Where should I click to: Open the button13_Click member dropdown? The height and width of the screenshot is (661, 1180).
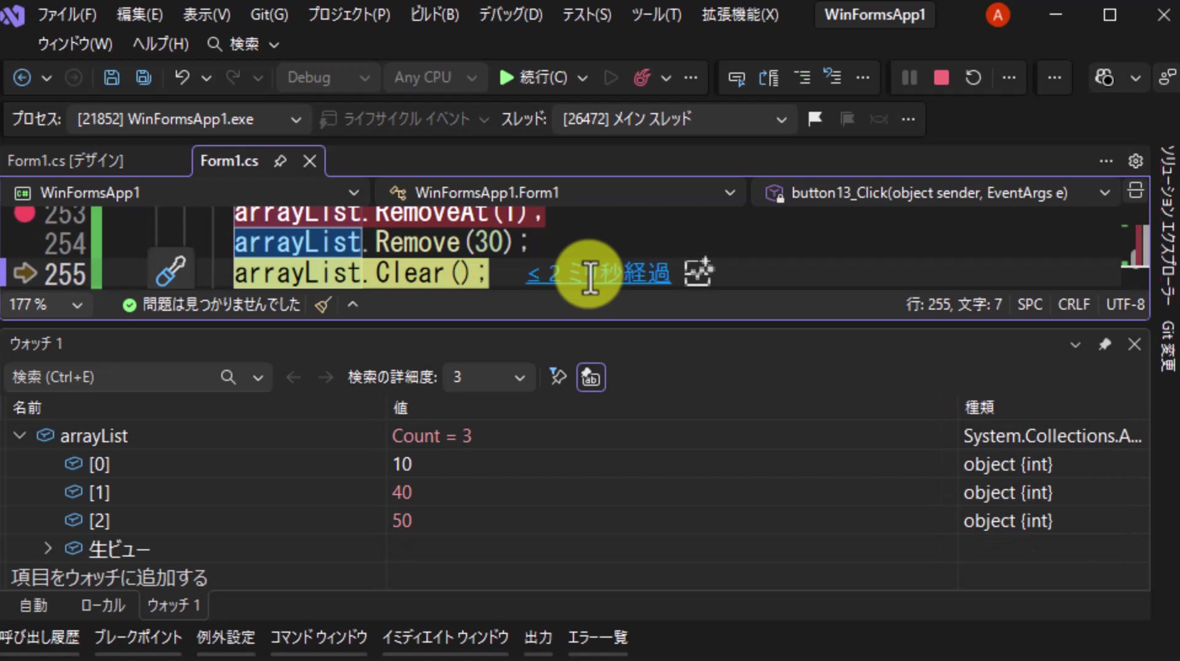click(x=937, y=193)
